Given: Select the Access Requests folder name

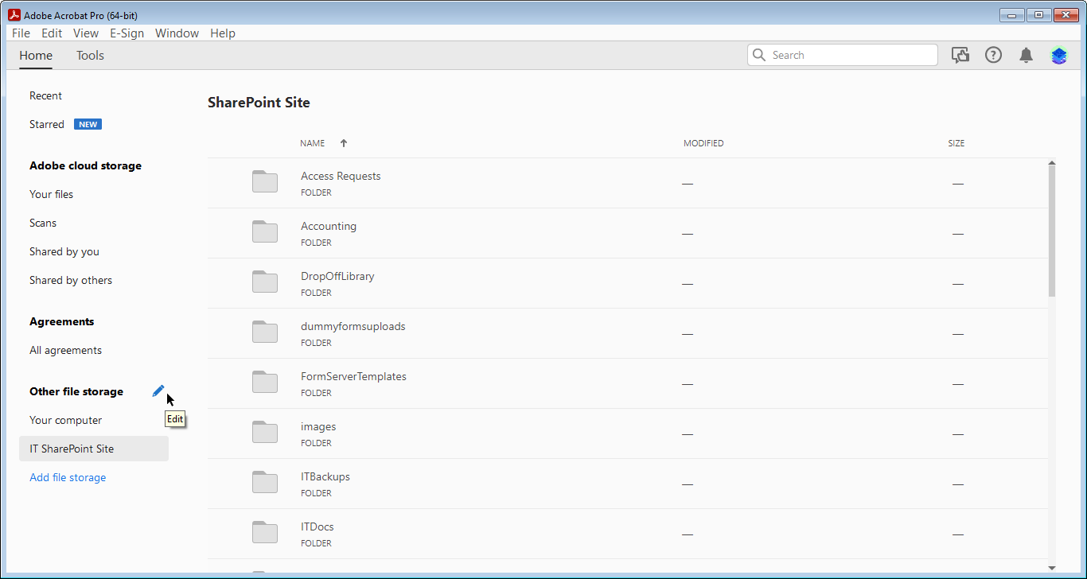Looking at the screenshot, I should pyautogui.click(x=341, y=176).
